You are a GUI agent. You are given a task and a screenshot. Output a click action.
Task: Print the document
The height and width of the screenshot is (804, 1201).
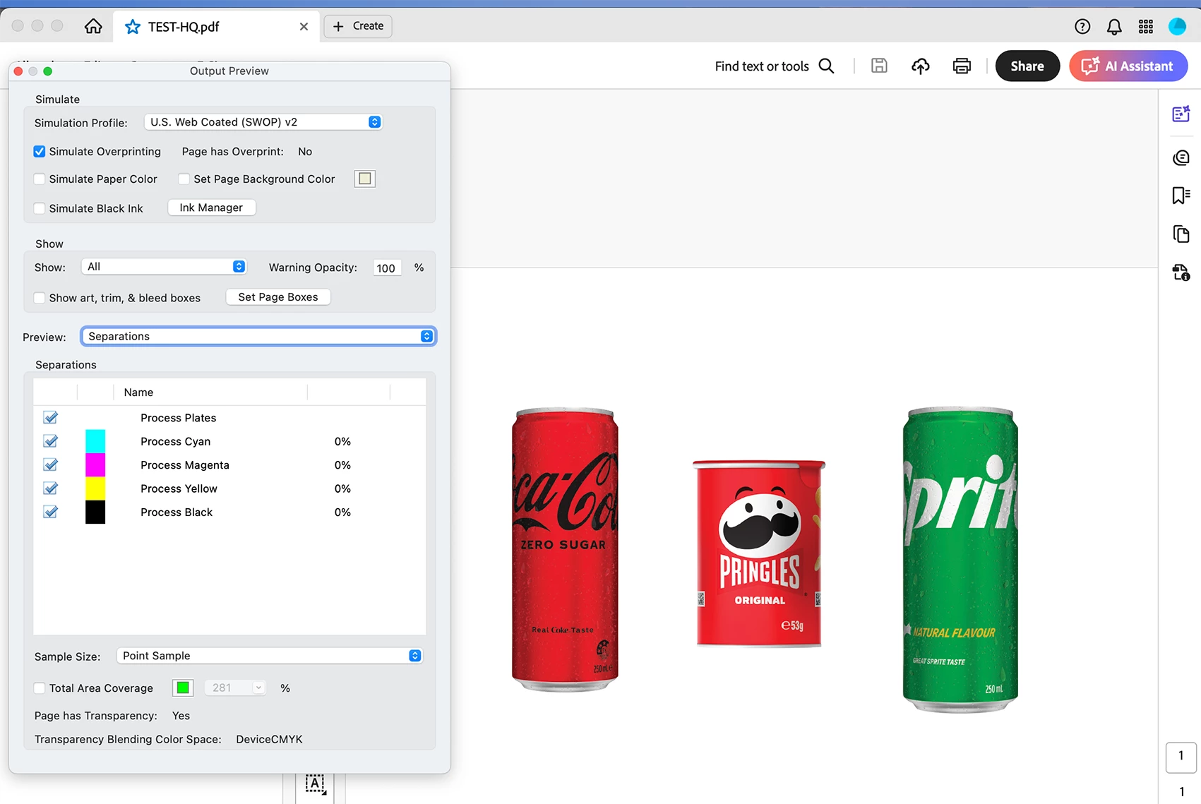point(962,66)
